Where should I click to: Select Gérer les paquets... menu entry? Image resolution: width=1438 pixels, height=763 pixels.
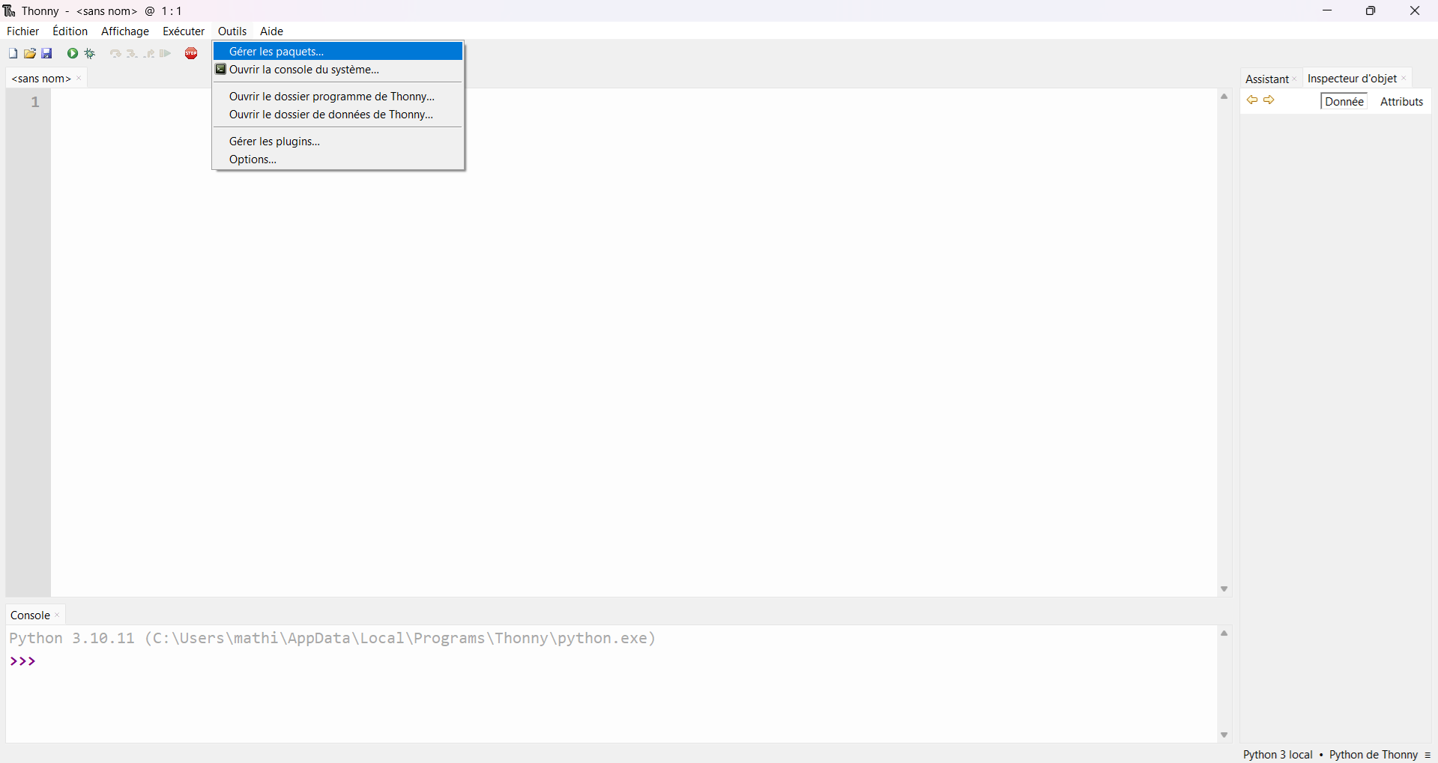[277, 52]
